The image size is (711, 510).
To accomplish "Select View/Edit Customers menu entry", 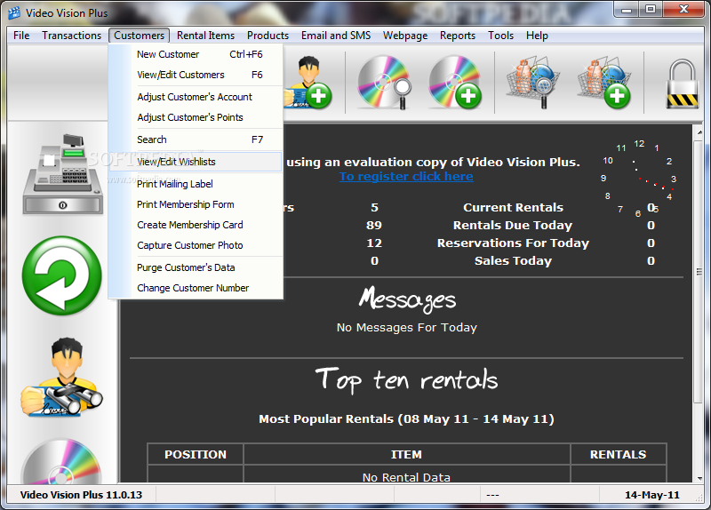I will [x=196, y=75].
